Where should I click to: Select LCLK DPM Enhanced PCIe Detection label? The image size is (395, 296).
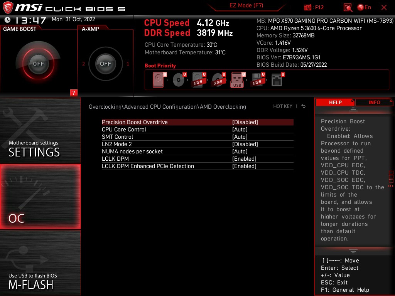148,166
